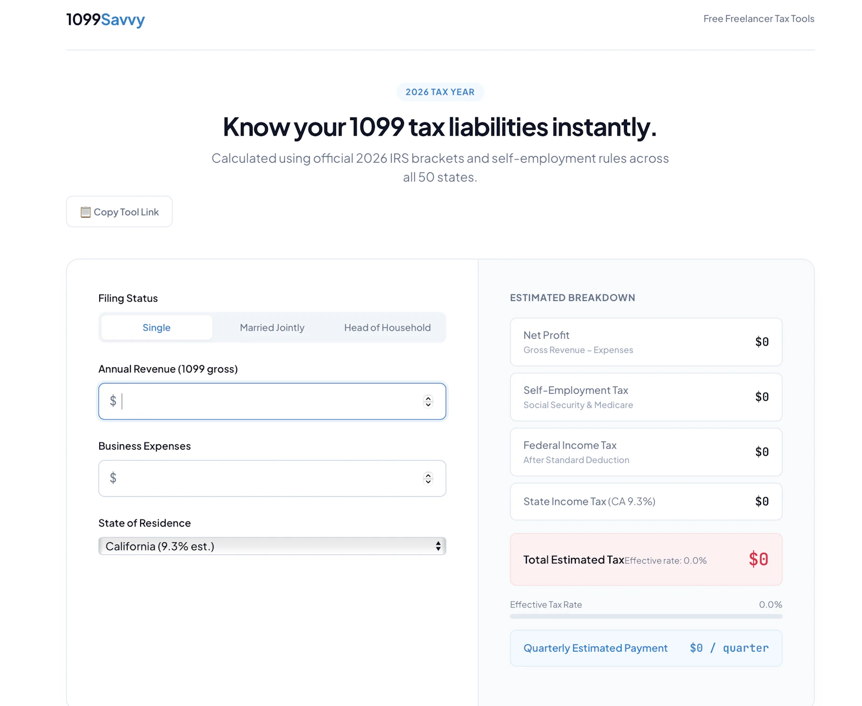The width and height of the screenshot is (862, 706).
Task: Click the Effective Tax Rate progress bar
Action: [x=646, y=617]
